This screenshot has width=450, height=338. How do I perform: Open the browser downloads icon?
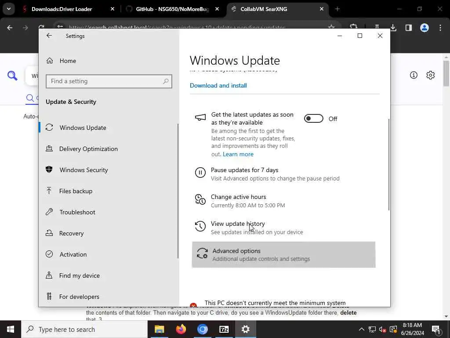click(x=393, y=28)
